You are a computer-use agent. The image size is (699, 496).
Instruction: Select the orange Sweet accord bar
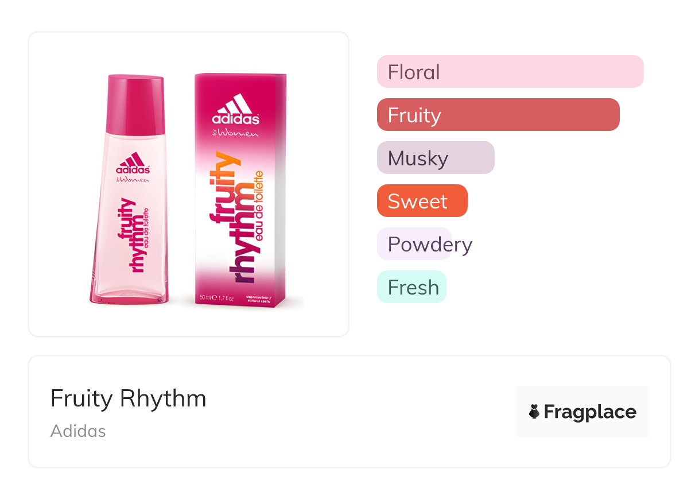point(422,201)
